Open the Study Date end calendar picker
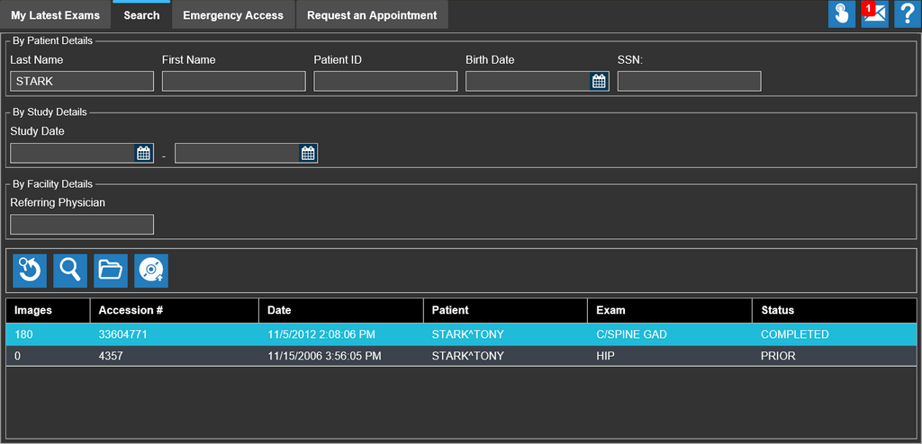Viewport: 922px width, 444px height. 308,153
